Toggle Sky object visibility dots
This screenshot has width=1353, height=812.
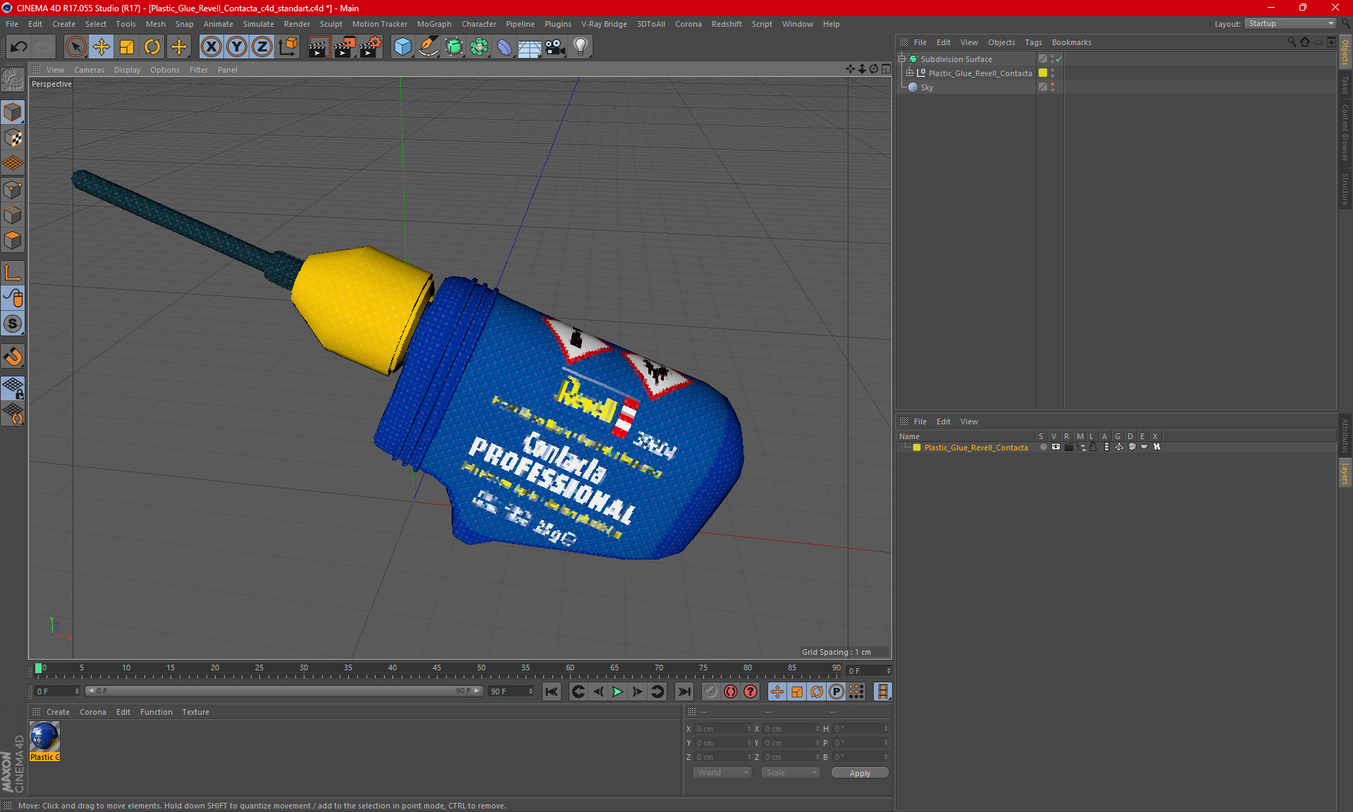(x=1052, y=87)
